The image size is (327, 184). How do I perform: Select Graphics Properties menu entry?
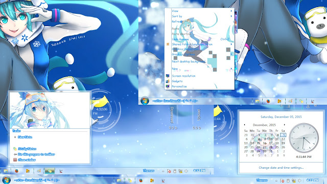(x=185, y=49)
